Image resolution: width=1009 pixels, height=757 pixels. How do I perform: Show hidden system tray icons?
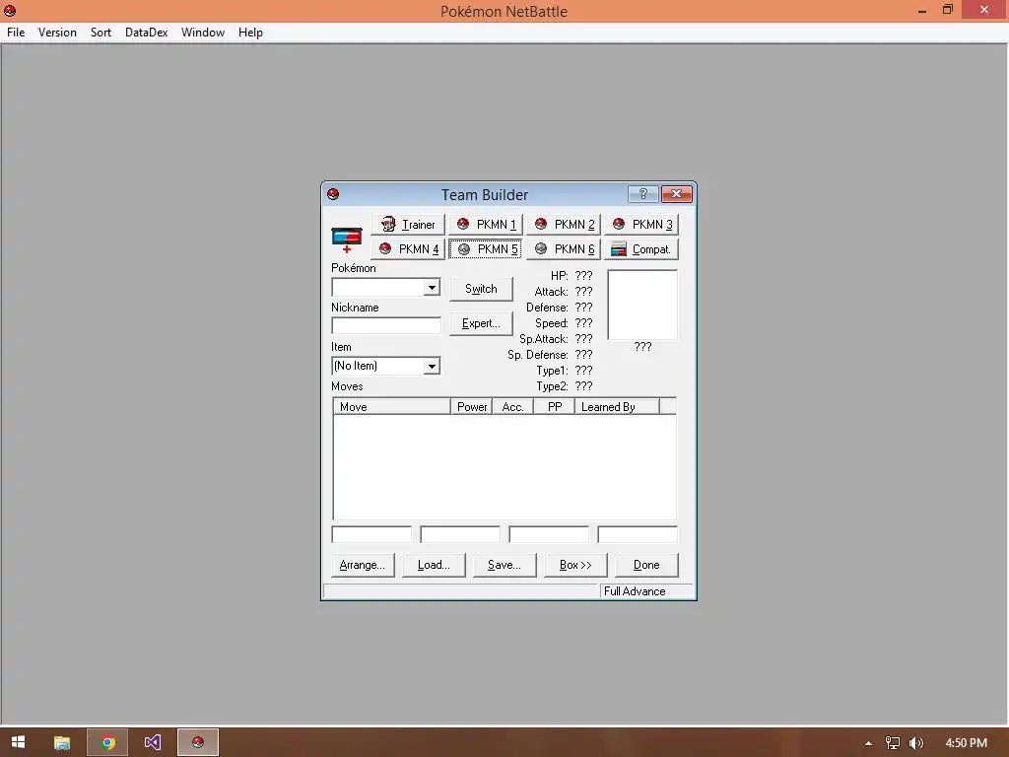pyautogui.click(x=868, y=743)
